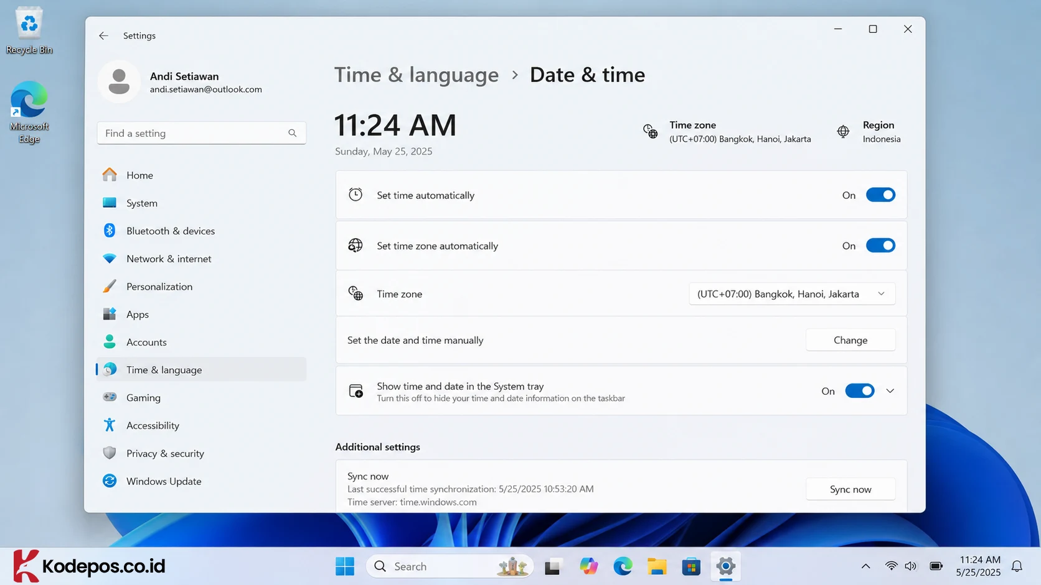Open Settings gear app on taskbar
The image size is (1041, 585).
[x=725, y=566]
